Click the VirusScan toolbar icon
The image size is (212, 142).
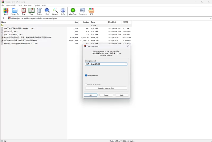click(73, 11)
